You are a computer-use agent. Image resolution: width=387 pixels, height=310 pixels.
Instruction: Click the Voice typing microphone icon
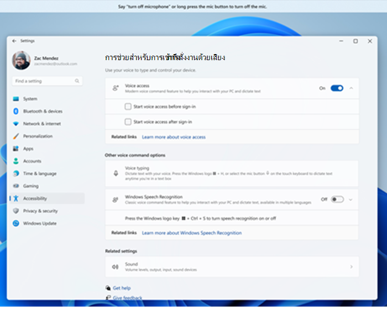[x=116, y=173]
